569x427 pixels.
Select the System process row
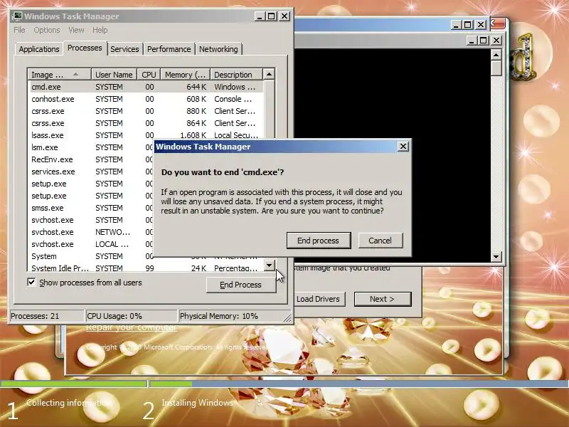click(x=91, y=256)
